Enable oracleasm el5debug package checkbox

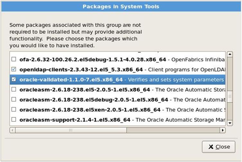pos(14,99)
